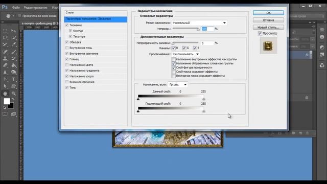Toggle the Просмотр preview checkbox
The height and width of the screenshot is (184, 327).
pyautogui.click(x=260, y=33)
